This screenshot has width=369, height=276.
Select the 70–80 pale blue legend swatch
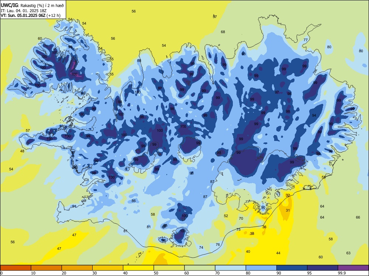[x=230, y=268]
